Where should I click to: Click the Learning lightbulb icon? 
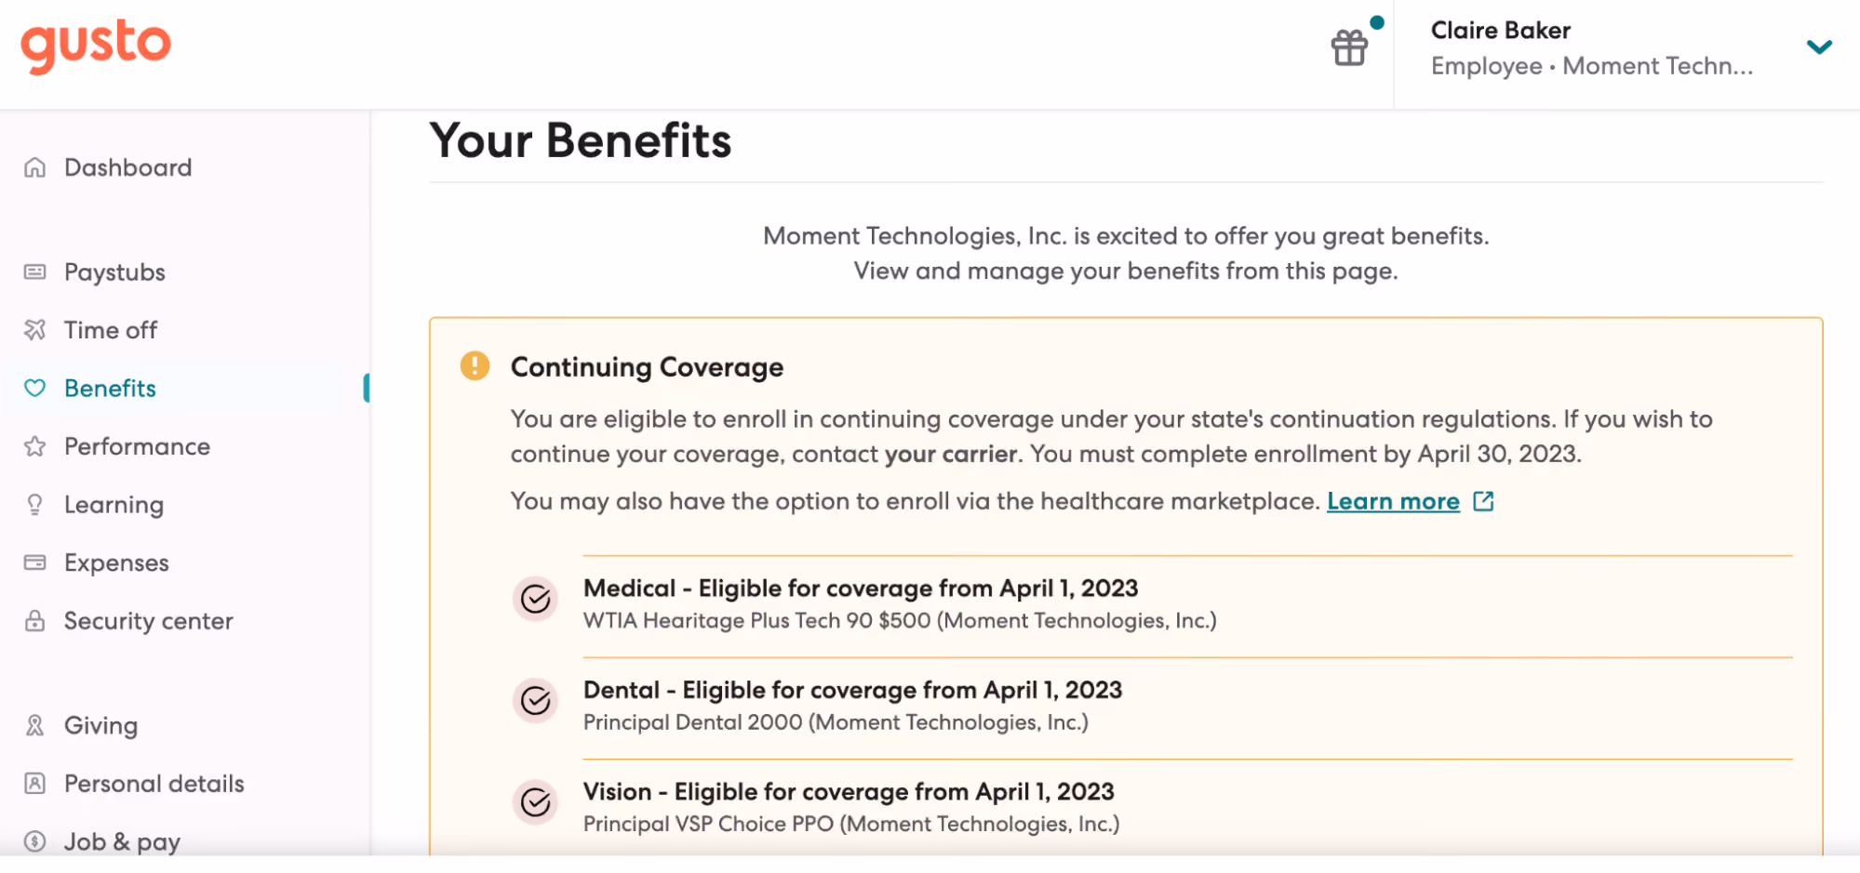point(34,505)
